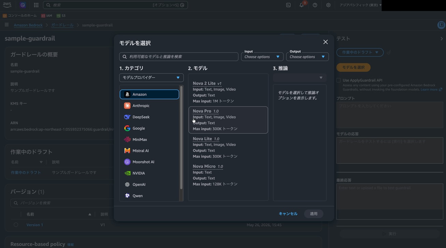The height and width of the screenshot is (248, 446).
Task: Open the Input Choose options dropdown
Action: [262, 57]
